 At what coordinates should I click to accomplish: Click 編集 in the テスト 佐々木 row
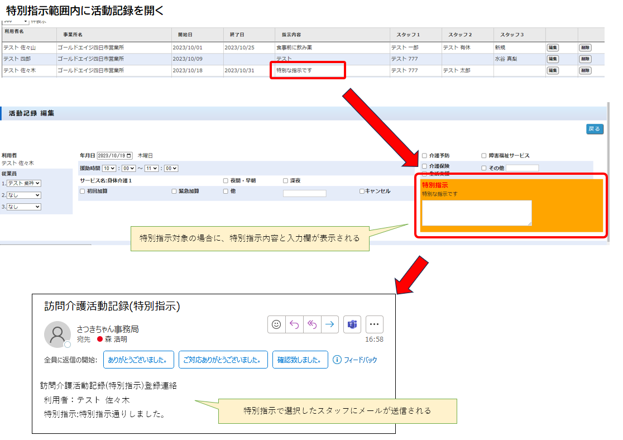[x=552, y=70]
